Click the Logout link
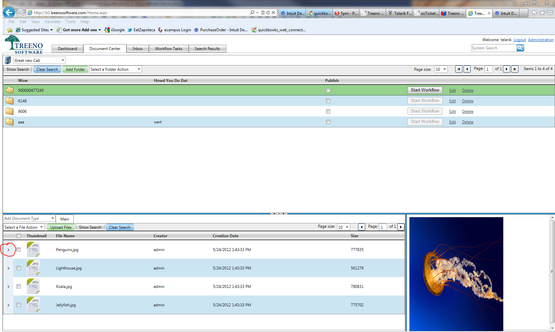Image resolution: width=555 pixels, height=332 pixels. 520,40
